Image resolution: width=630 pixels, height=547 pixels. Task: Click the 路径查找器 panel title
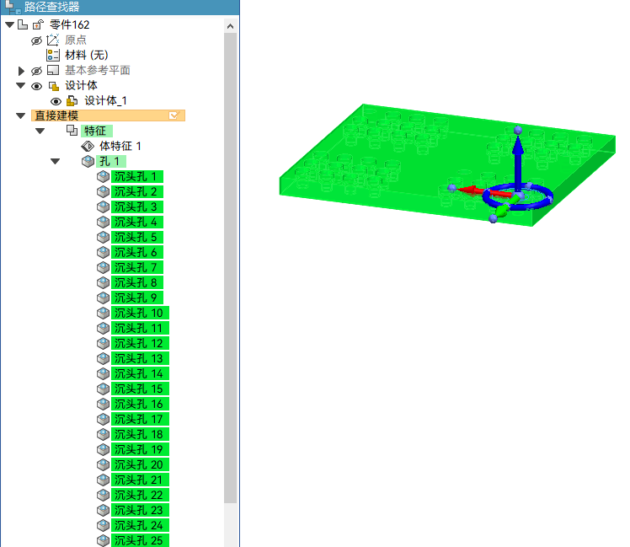52,7
